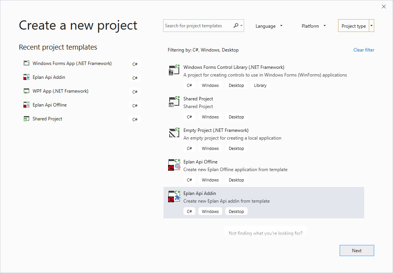Click the C# label beside Windows Forms App recent template
The width and height of the screenshot is (393, 273).
click(135, 64)
